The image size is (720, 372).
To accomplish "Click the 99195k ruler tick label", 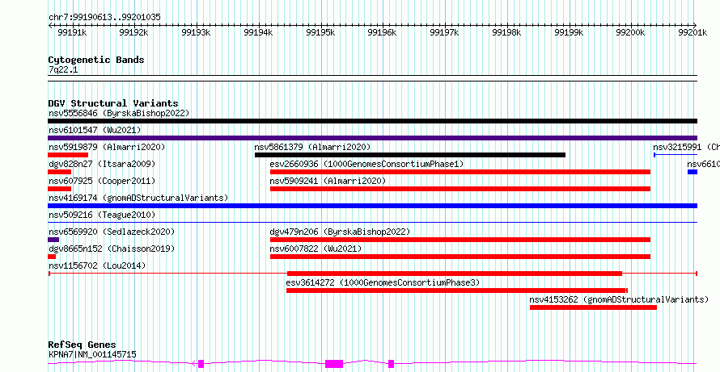I will (320, 32).
